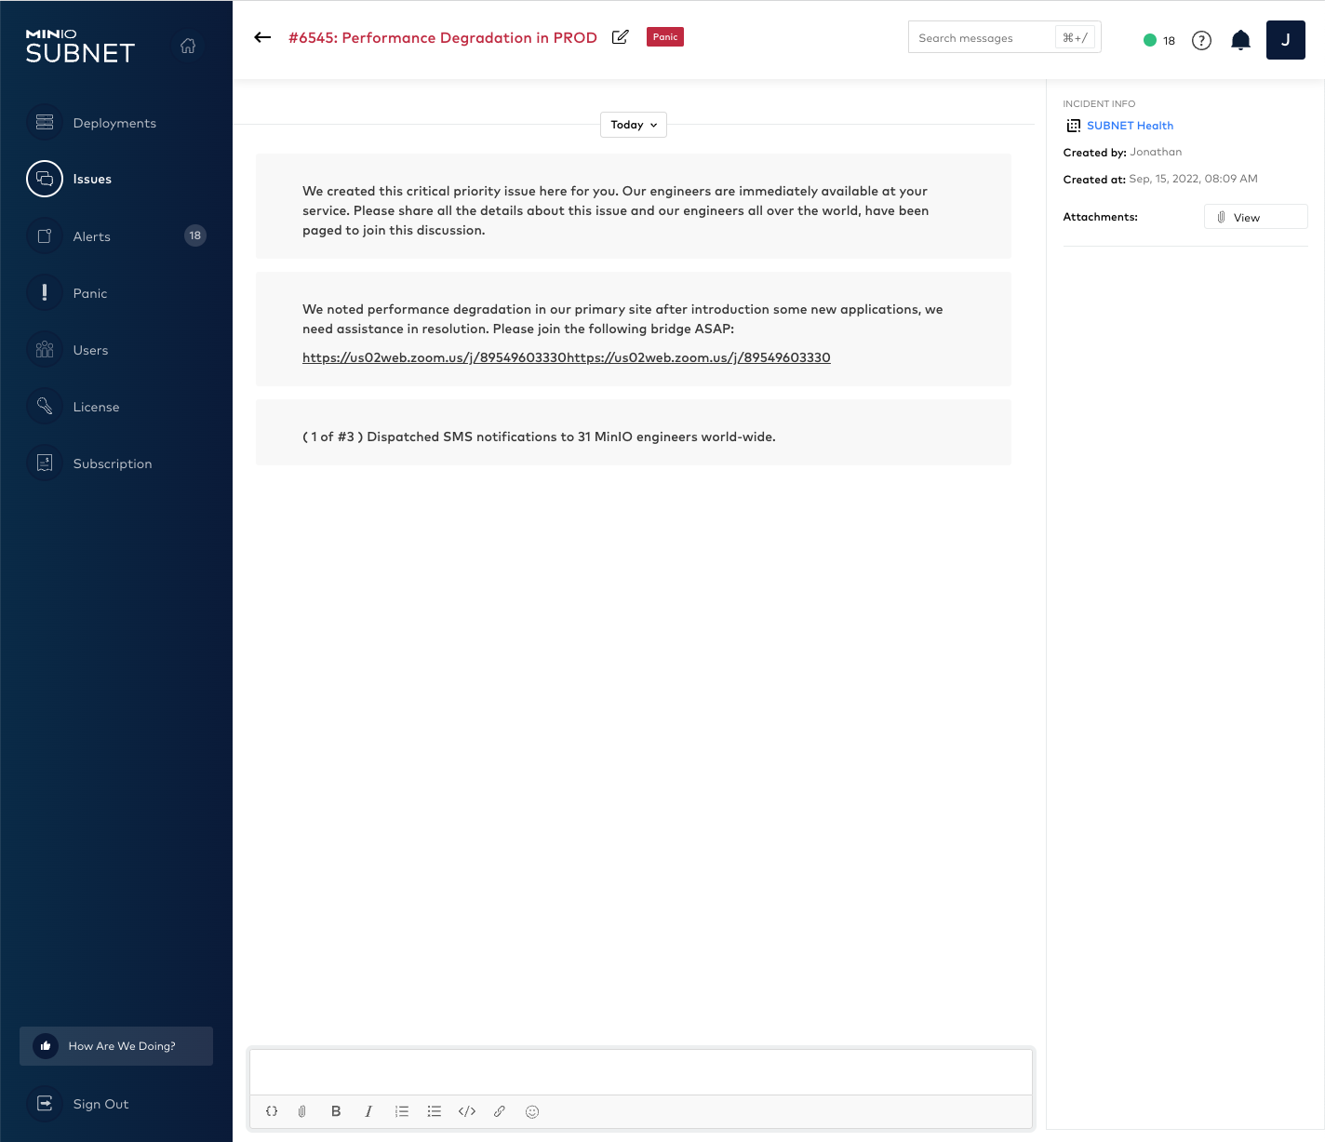Insert an emoji with the smiley icon
Viewport: 1325px width, 1142px height.
coord(532,1111)
